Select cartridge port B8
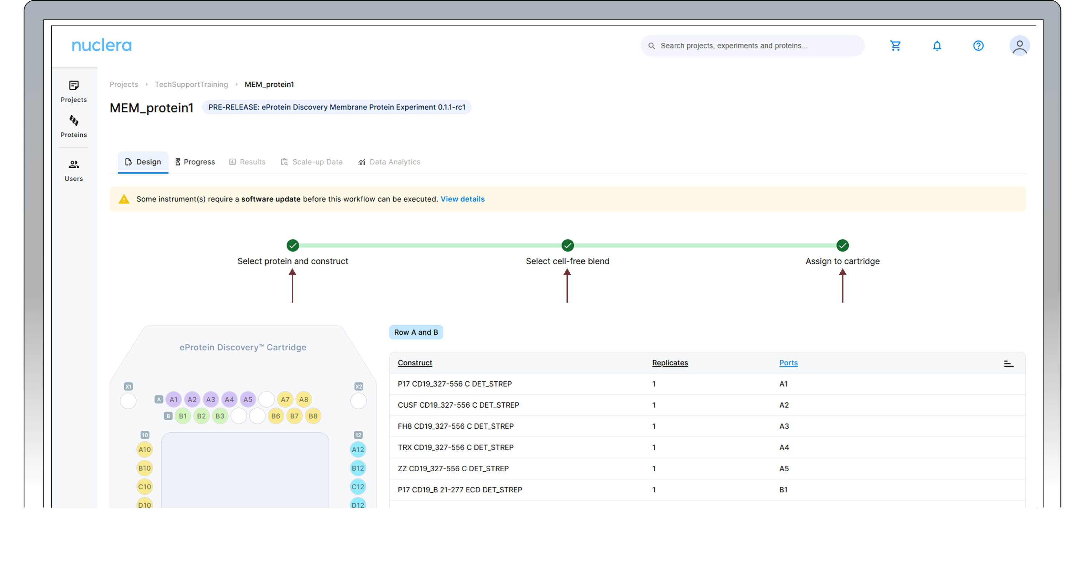This screenshot has height=588, width=1079. pyautogui.click(x=313, y=416)
